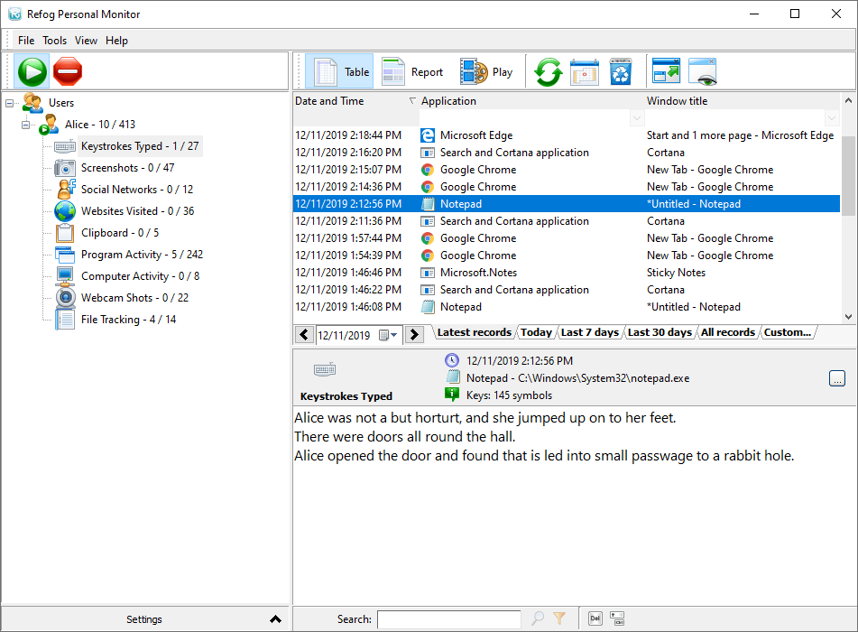Viewport: 858px width, 632px height.
Task: Select Computer Activity category
Action: [140, 276]
